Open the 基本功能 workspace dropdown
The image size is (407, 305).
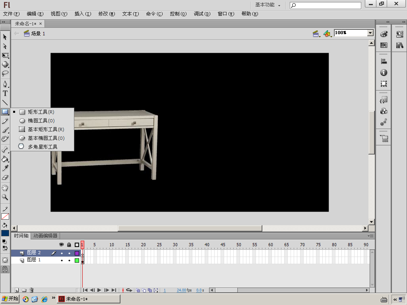[267, 5]
